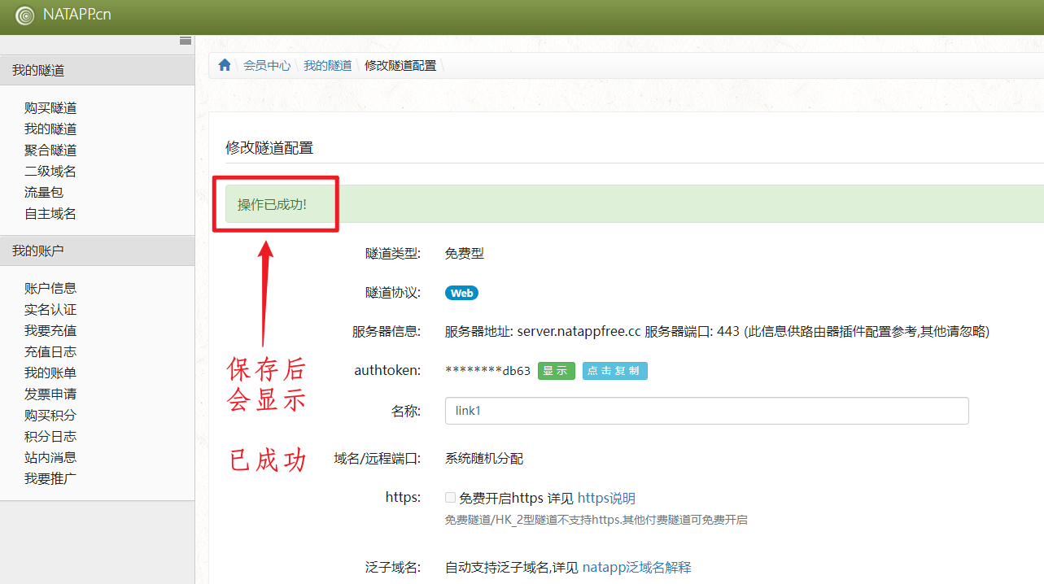
Task: Expand the 我的账户 sidebar section header
Action: 98,251
